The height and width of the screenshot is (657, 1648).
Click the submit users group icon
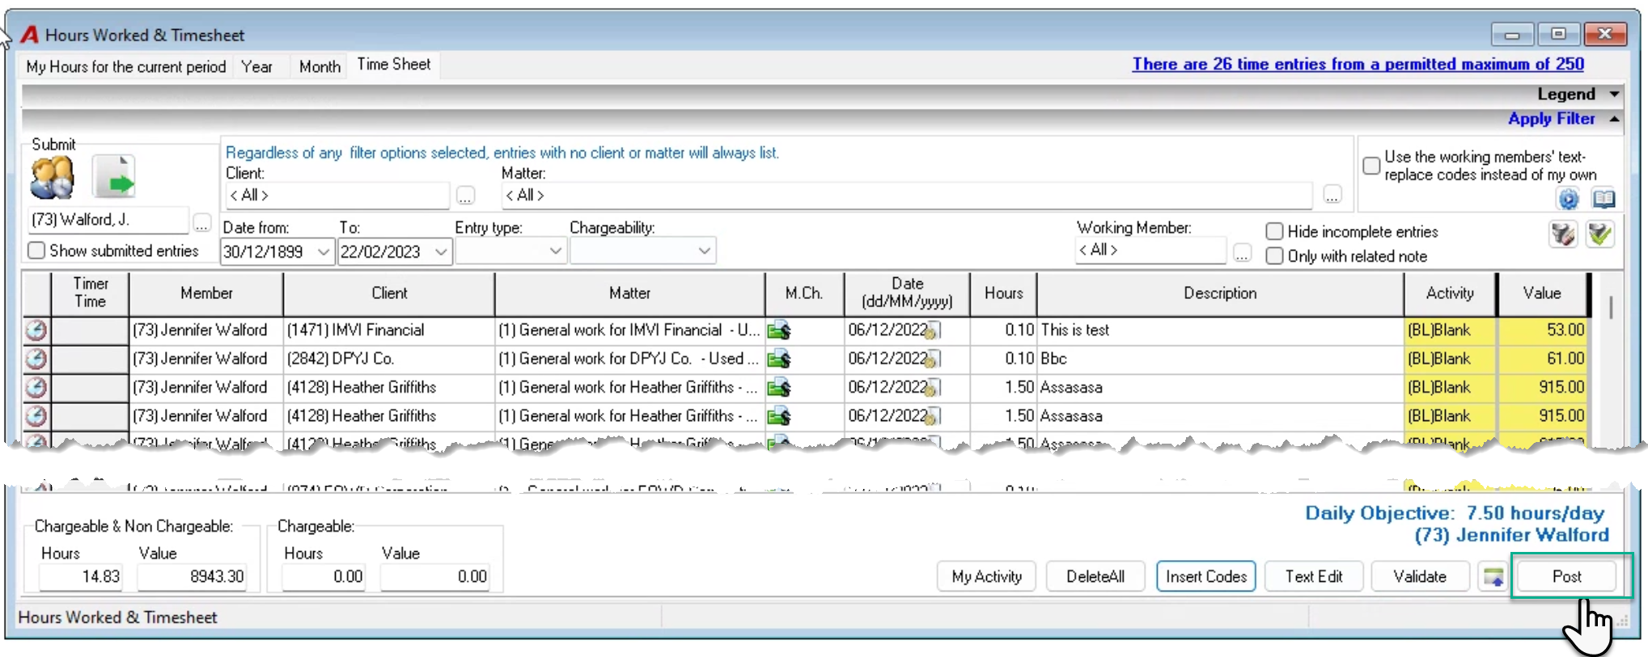tap(53, 178)
